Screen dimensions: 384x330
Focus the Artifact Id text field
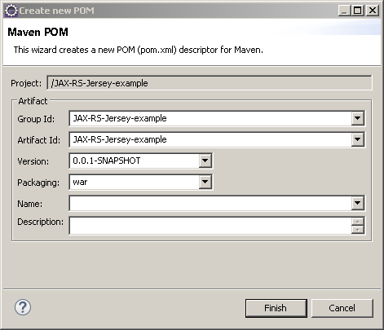pyautogui.click(x=210, y=139)
